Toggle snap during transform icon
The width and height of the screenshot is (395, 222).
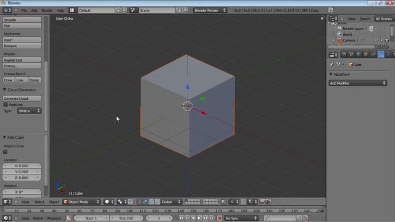(x=244, y=202)
